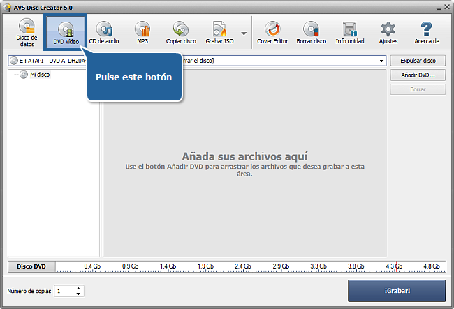Click the 'Añada sus archivos aquí' drop area heading
The image size is (454, 309).
244,156
